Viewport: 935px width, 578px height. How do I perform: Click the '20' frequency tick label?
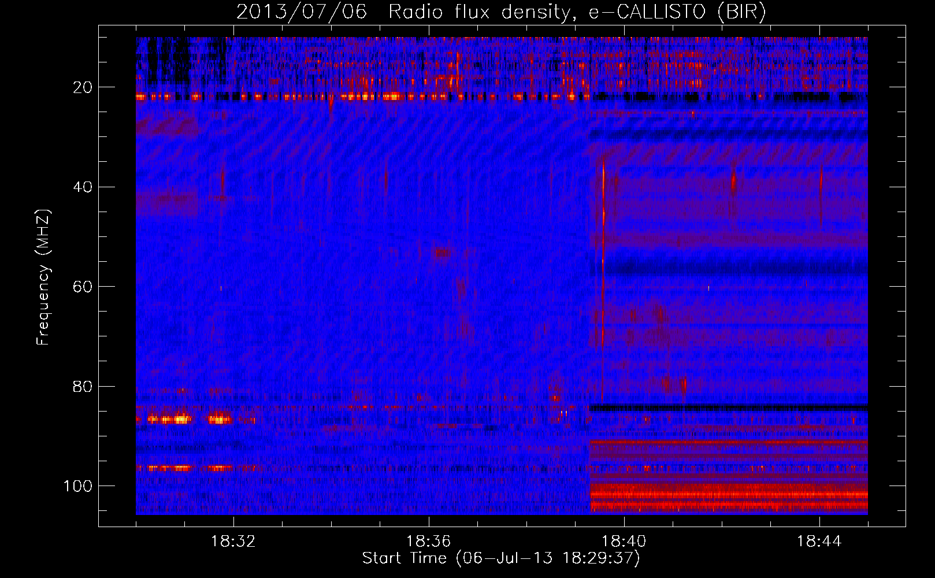tap(83, 87)
